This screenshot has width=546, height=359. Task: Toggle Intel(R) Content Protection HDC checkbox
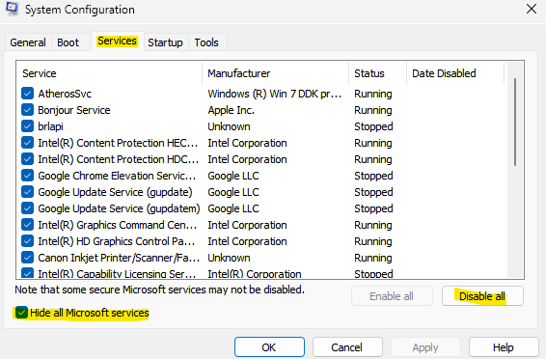(x=27, y=159)
